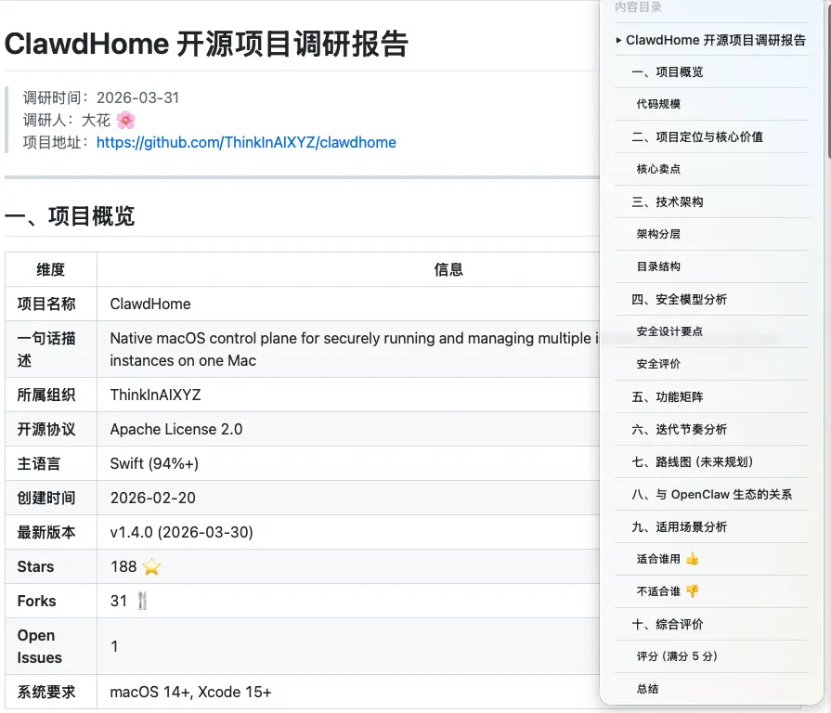The width and height of the screenshot is (831, 713).
Task: Click the 项目名称 row label
Action: coord(46,305)
